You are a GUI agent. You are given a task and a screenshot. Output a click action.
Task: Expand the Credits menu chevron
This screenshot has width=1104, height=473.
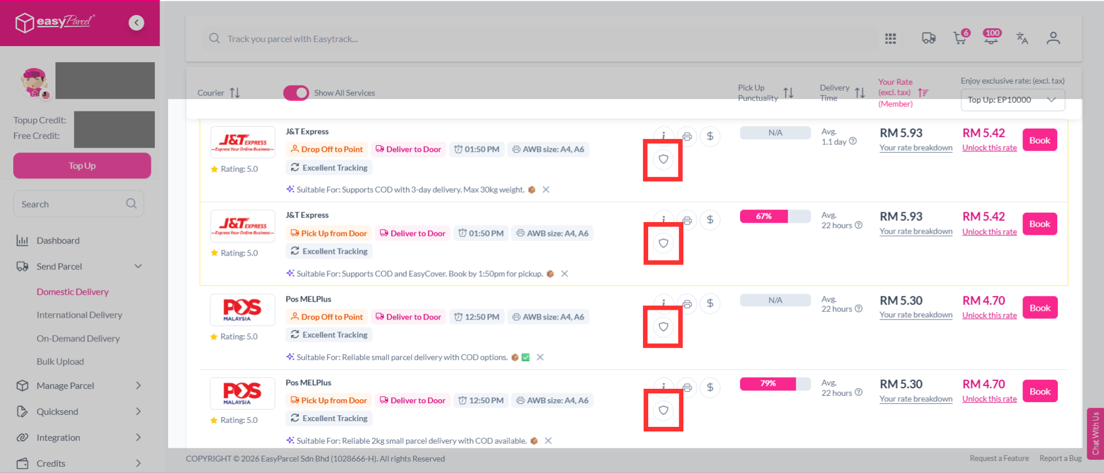(138, 463)
